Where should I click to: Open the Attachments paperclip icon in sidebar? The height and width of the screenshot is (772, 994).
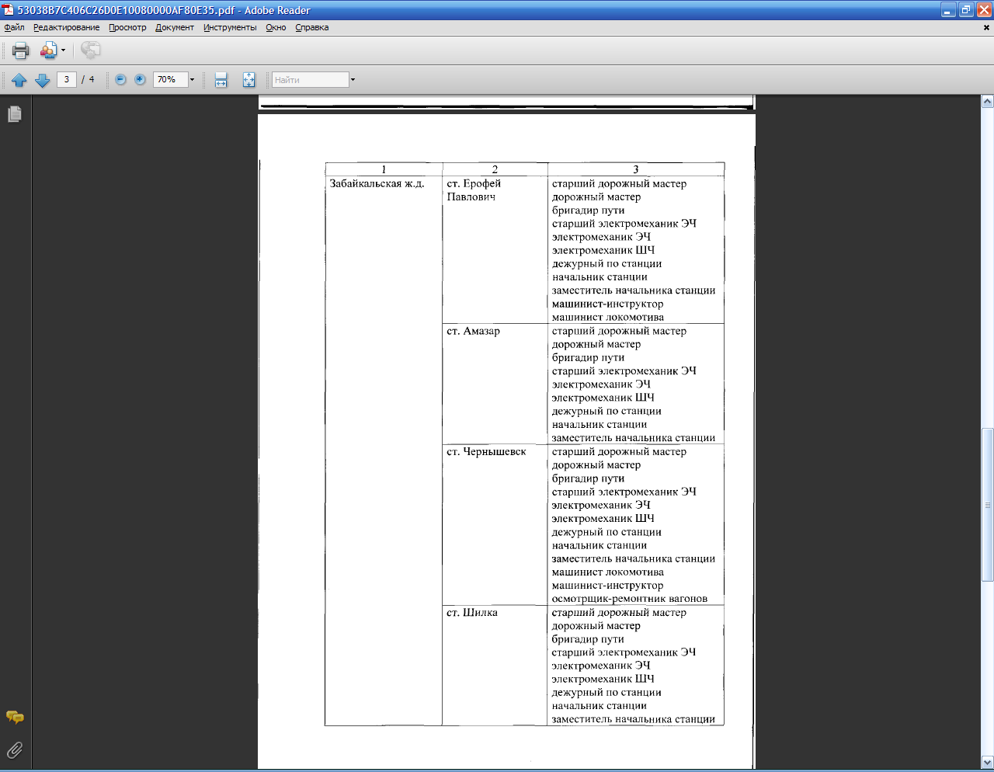pos(14,750)
